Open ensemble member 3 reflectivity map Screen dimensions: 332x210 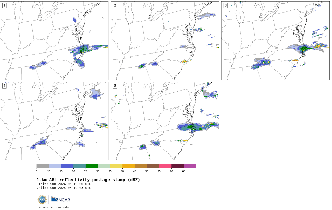pos(275,40)
